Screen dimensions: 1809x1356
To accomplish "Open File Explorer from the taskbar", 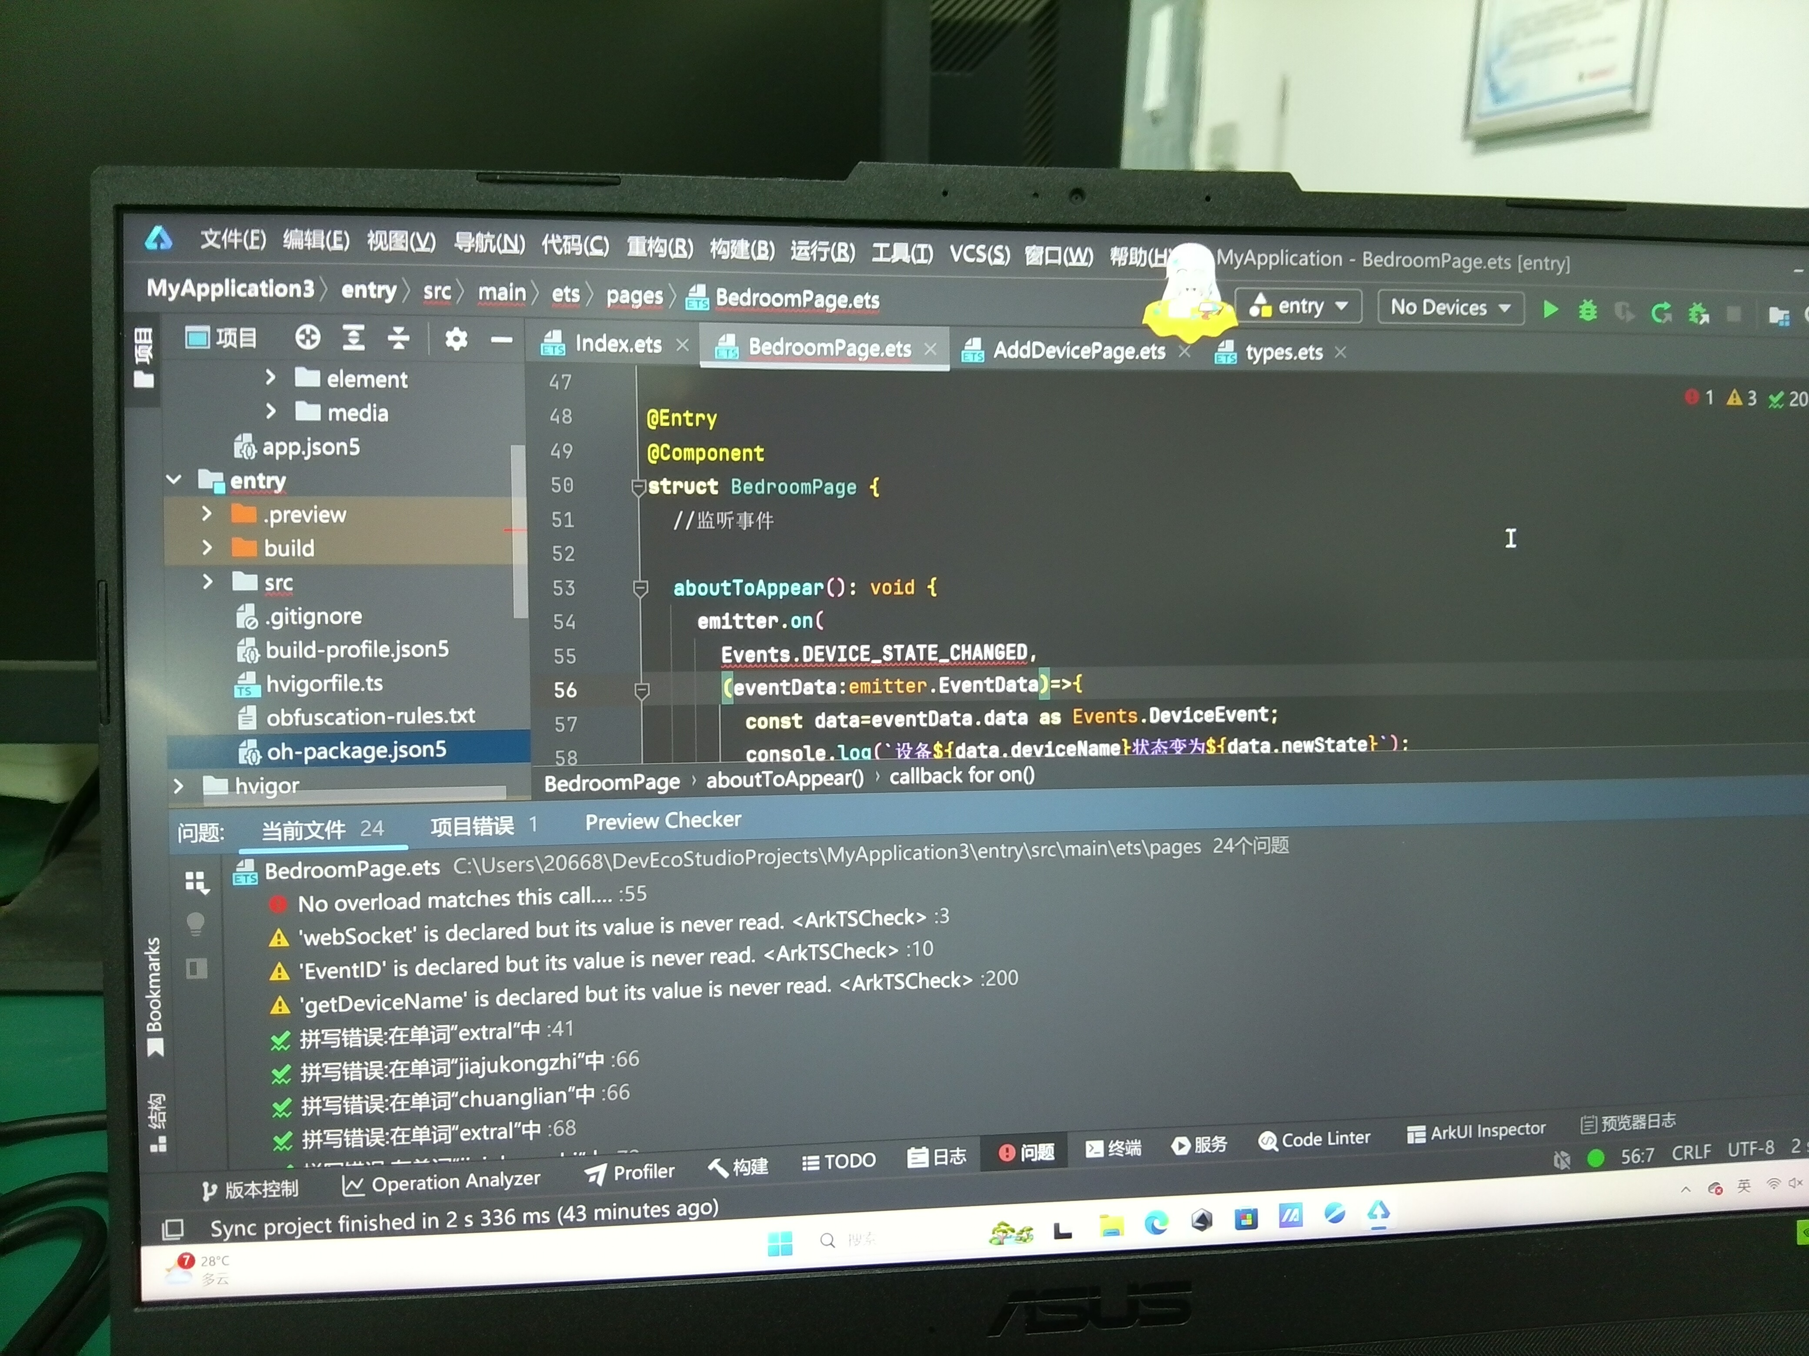I will 1111,1225.
